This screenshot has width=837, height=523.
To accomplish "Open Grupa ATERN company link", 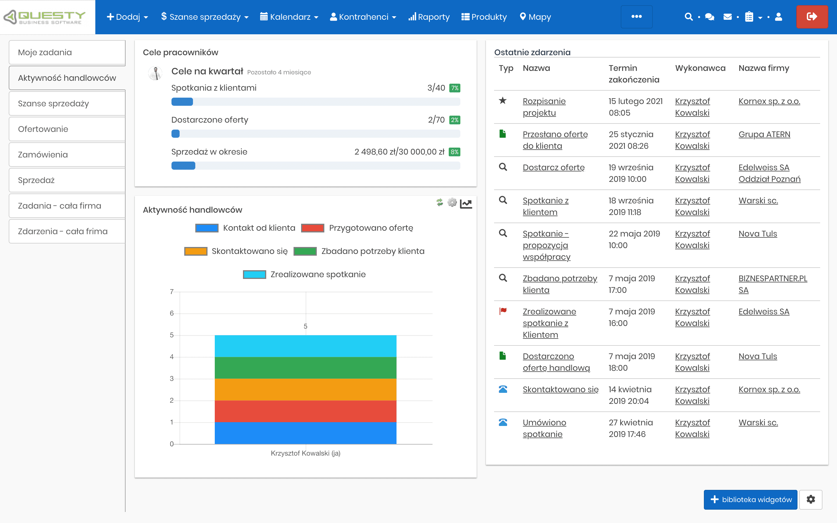I will pyautogui.click(x=764, y=134).
